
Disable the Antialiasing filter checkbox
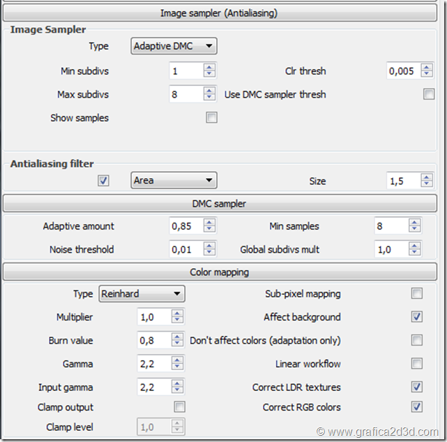tap(104, 180)
